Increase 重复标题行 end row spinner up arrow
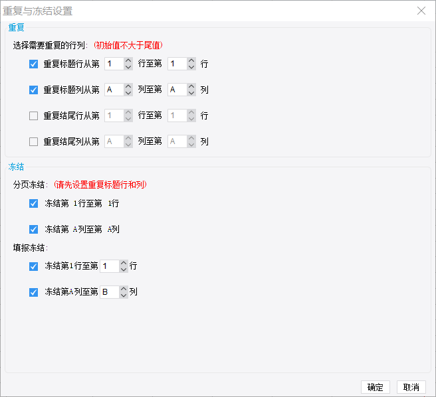436x397 pixels. pos(191,61)
